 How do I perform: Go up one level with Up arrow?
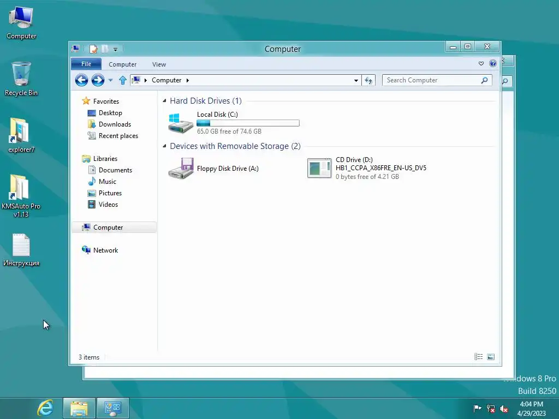(x=123, y=80)
